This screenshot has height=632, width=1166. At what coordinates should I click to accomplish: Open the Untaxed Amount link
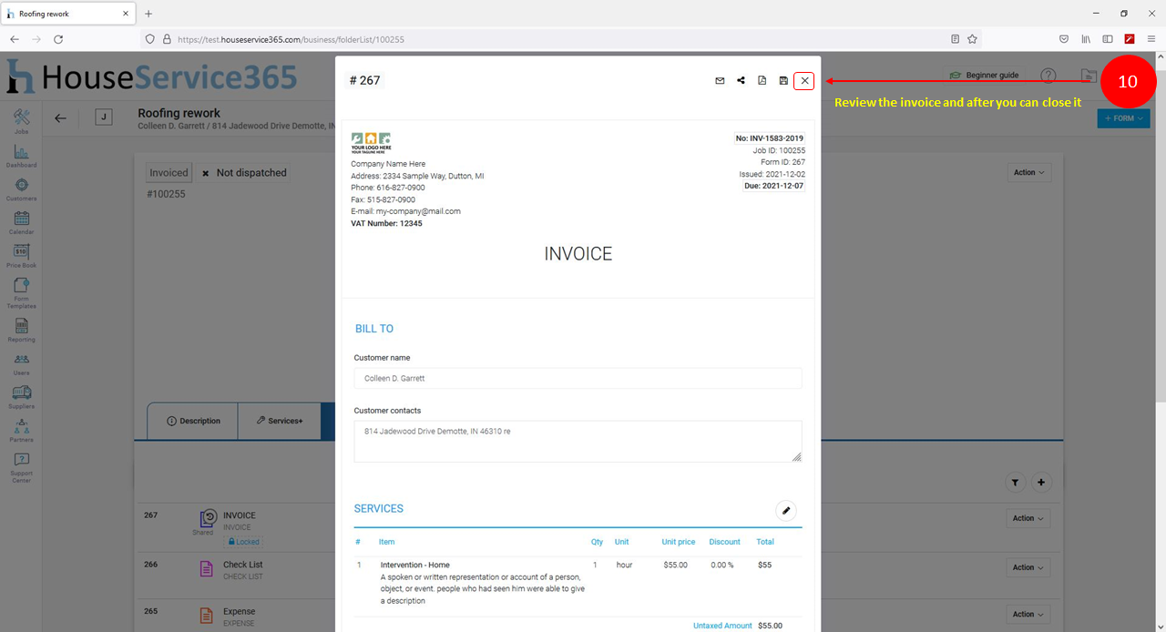pyautogui.click(x=722, y=626)
